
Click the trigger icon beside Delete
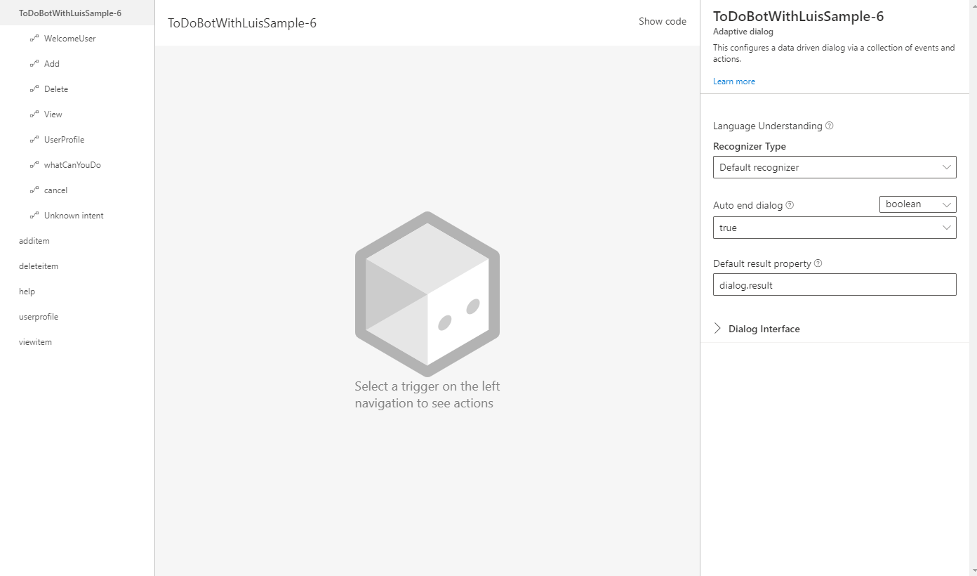click(x=34, y=89)
